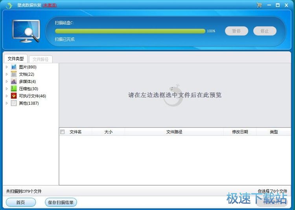Click the 停止 stop button
The image size is (295, 210).
point(265,31)
